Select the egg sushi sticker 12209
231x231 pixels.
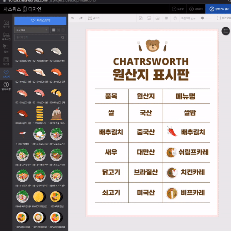coord(56,93)
